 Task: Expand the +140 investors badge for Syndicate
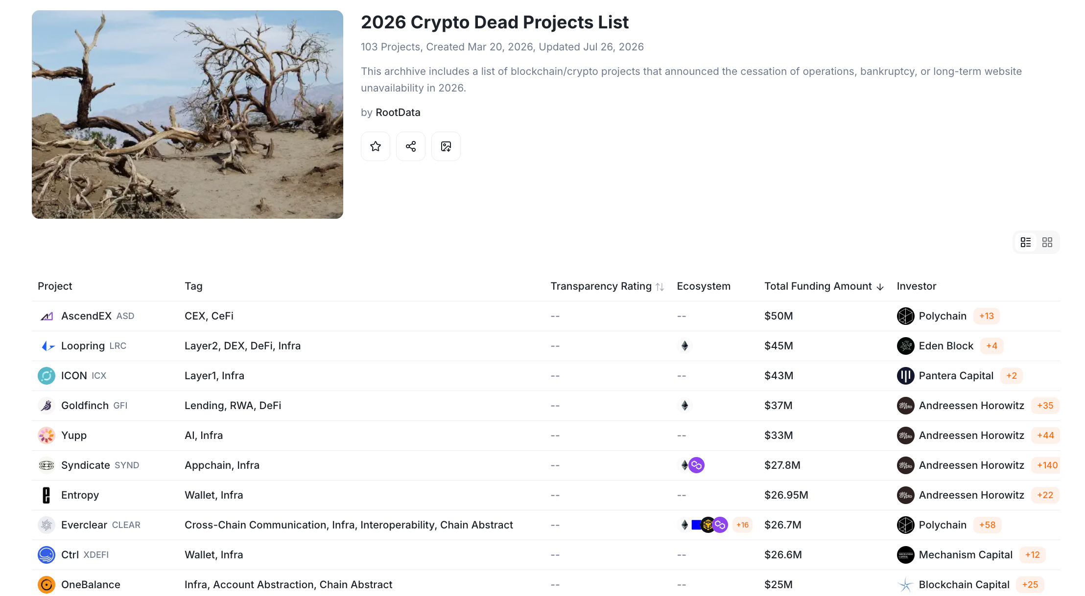coord(1047,465)
